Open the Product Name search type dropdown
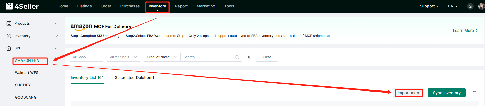This screenshot has width=485, height=106. coord(162,57)
